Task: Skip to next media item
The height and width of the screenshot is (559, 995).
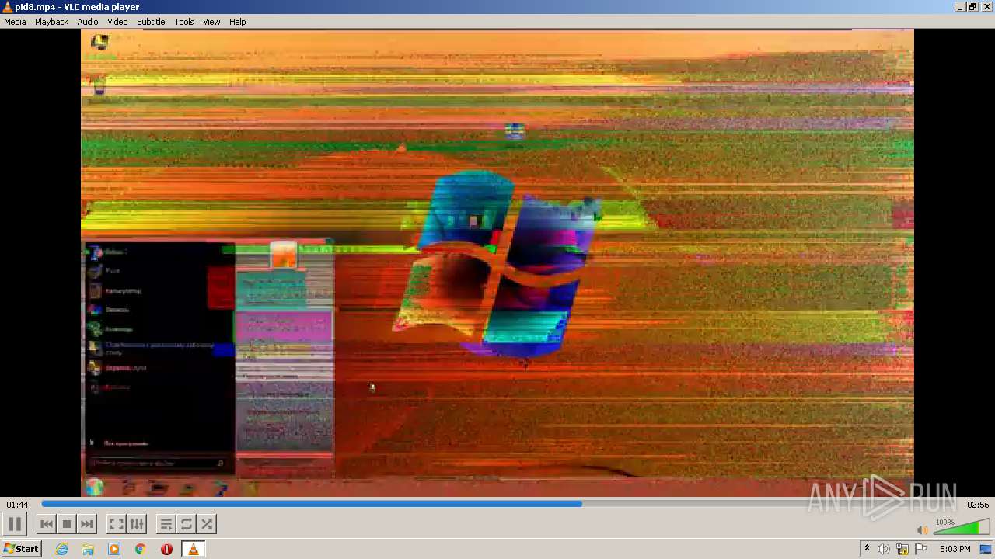Action: click(87, 524)
